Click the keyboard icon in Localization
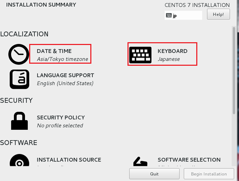The height and width of the screenshot is (181, 239). tap(140, 55)
